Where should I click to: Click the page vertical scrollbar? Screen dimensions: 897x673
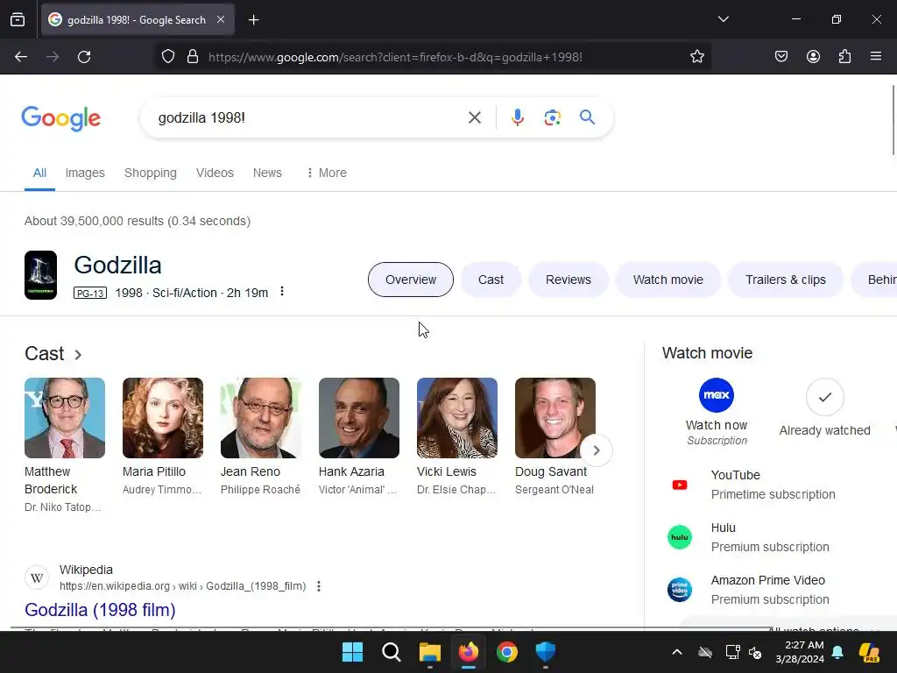click(893, 120)
